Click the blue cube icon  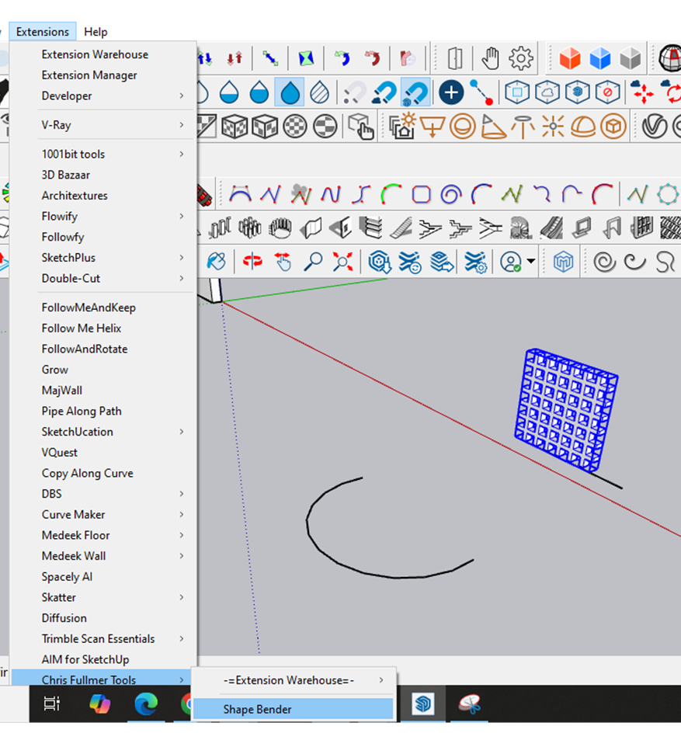[599, 58]
